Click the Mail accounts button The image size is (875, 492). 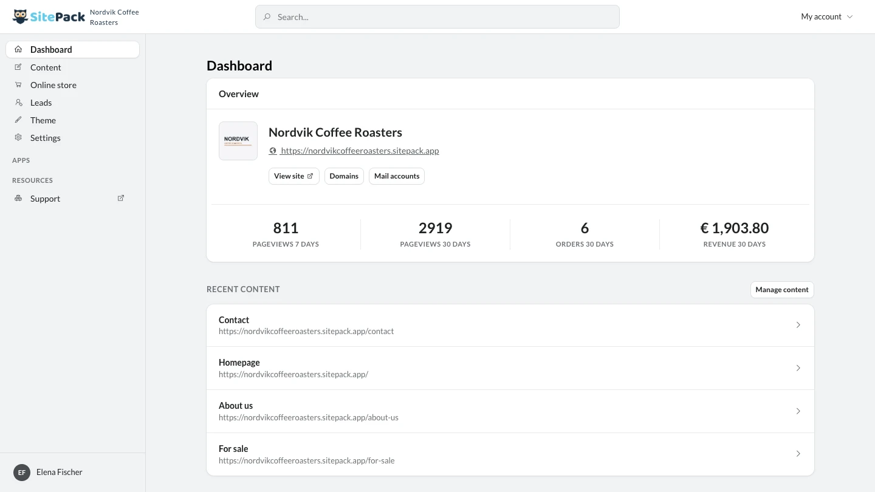(x=397, y=176)
